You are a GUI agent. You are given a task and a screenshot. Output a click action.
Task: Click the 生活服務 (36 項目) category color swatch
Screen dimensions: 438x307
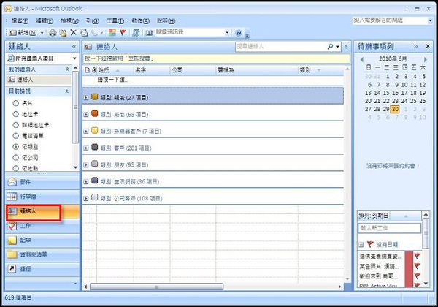95,181
